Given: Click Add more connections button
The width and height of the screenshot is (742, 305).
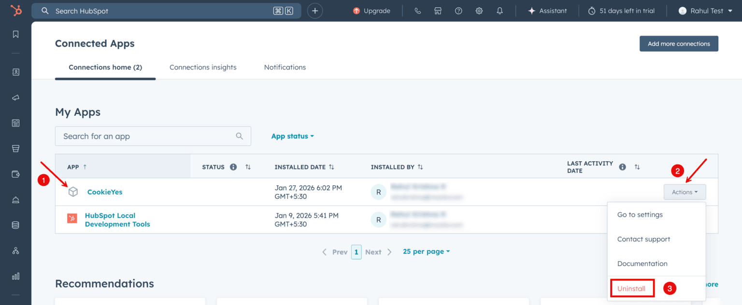Looking at the screenshot, I should 679,43.
